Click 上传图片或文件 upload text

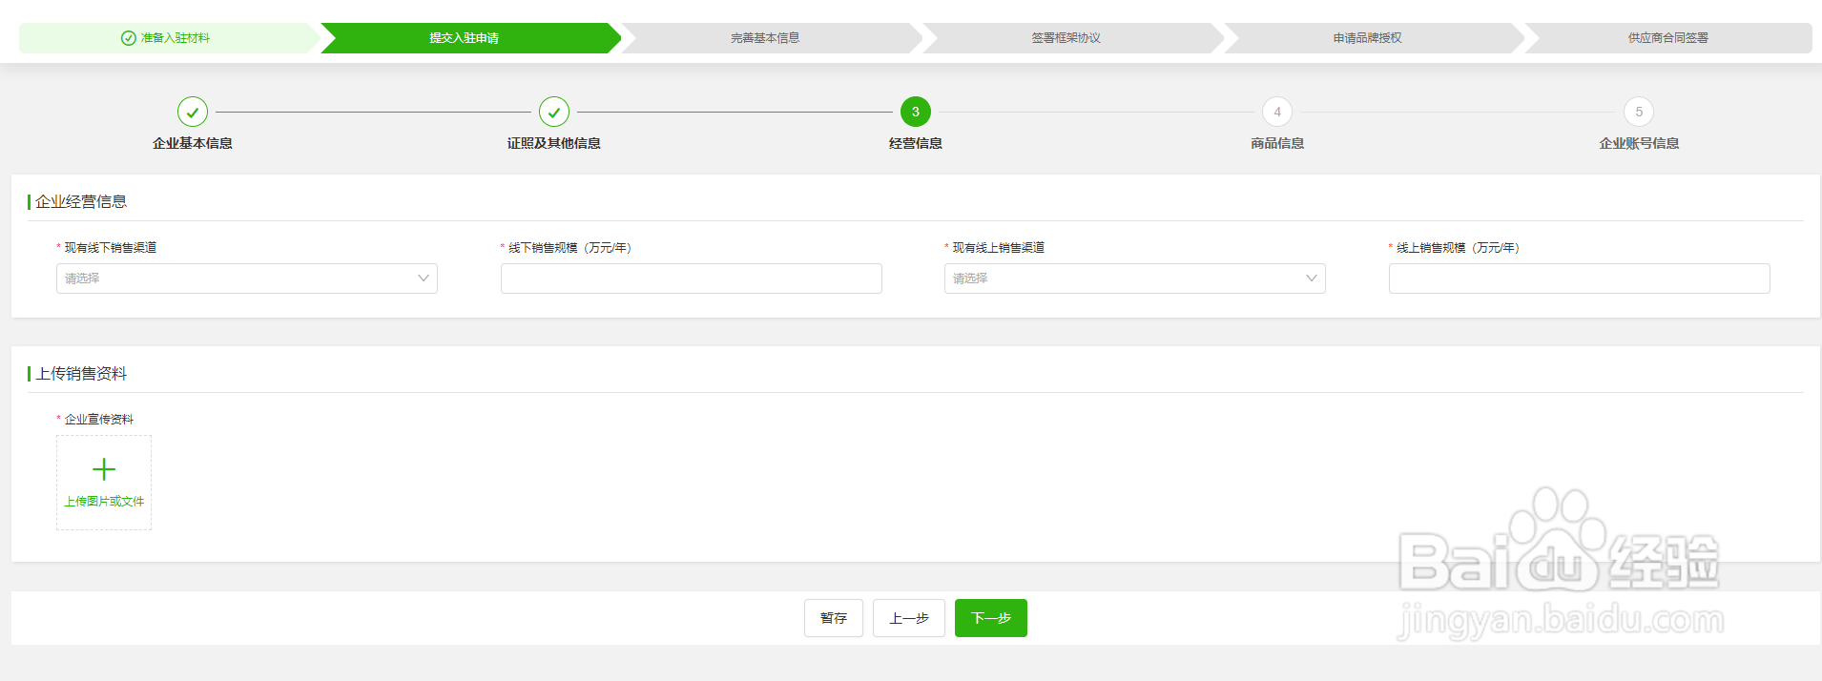(104, 502)
